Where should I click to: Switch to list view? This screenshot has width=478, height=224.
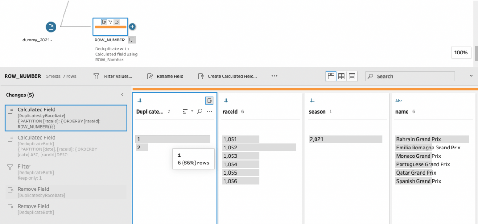[x=352, y=76]
